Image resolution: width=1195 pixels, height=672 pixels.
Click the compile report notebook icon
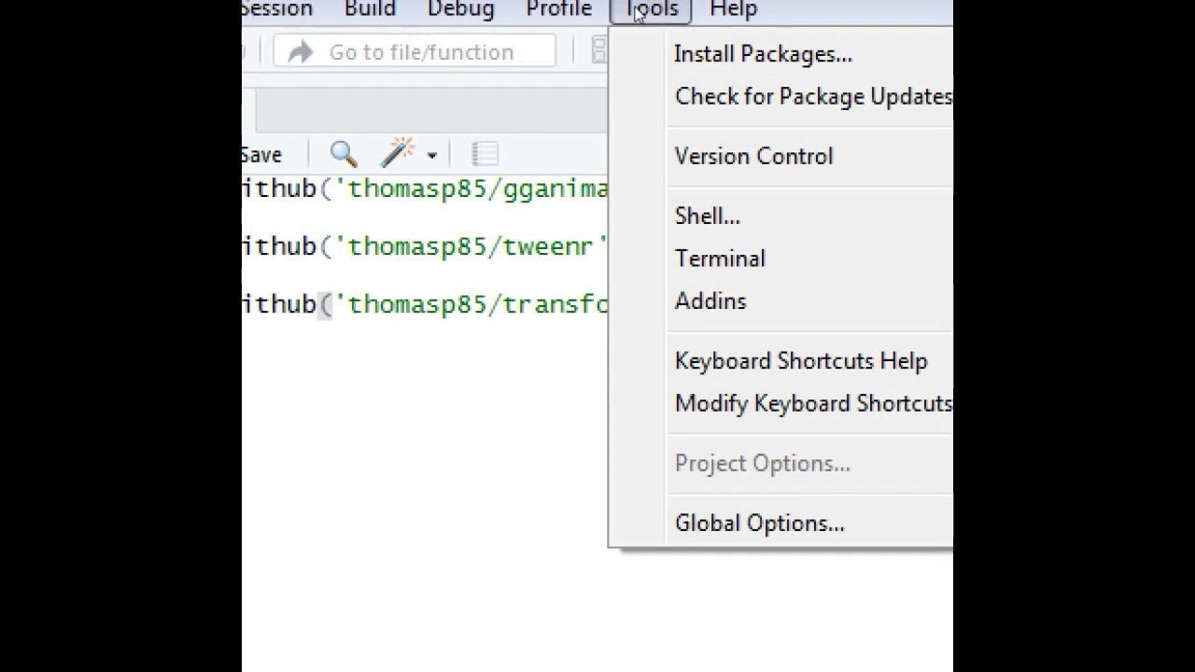485,154
